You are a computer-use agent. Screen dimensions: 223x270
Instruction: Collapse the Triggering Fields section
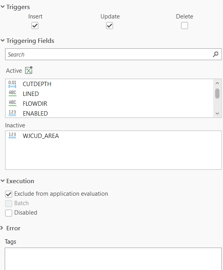tap(3, 40)
